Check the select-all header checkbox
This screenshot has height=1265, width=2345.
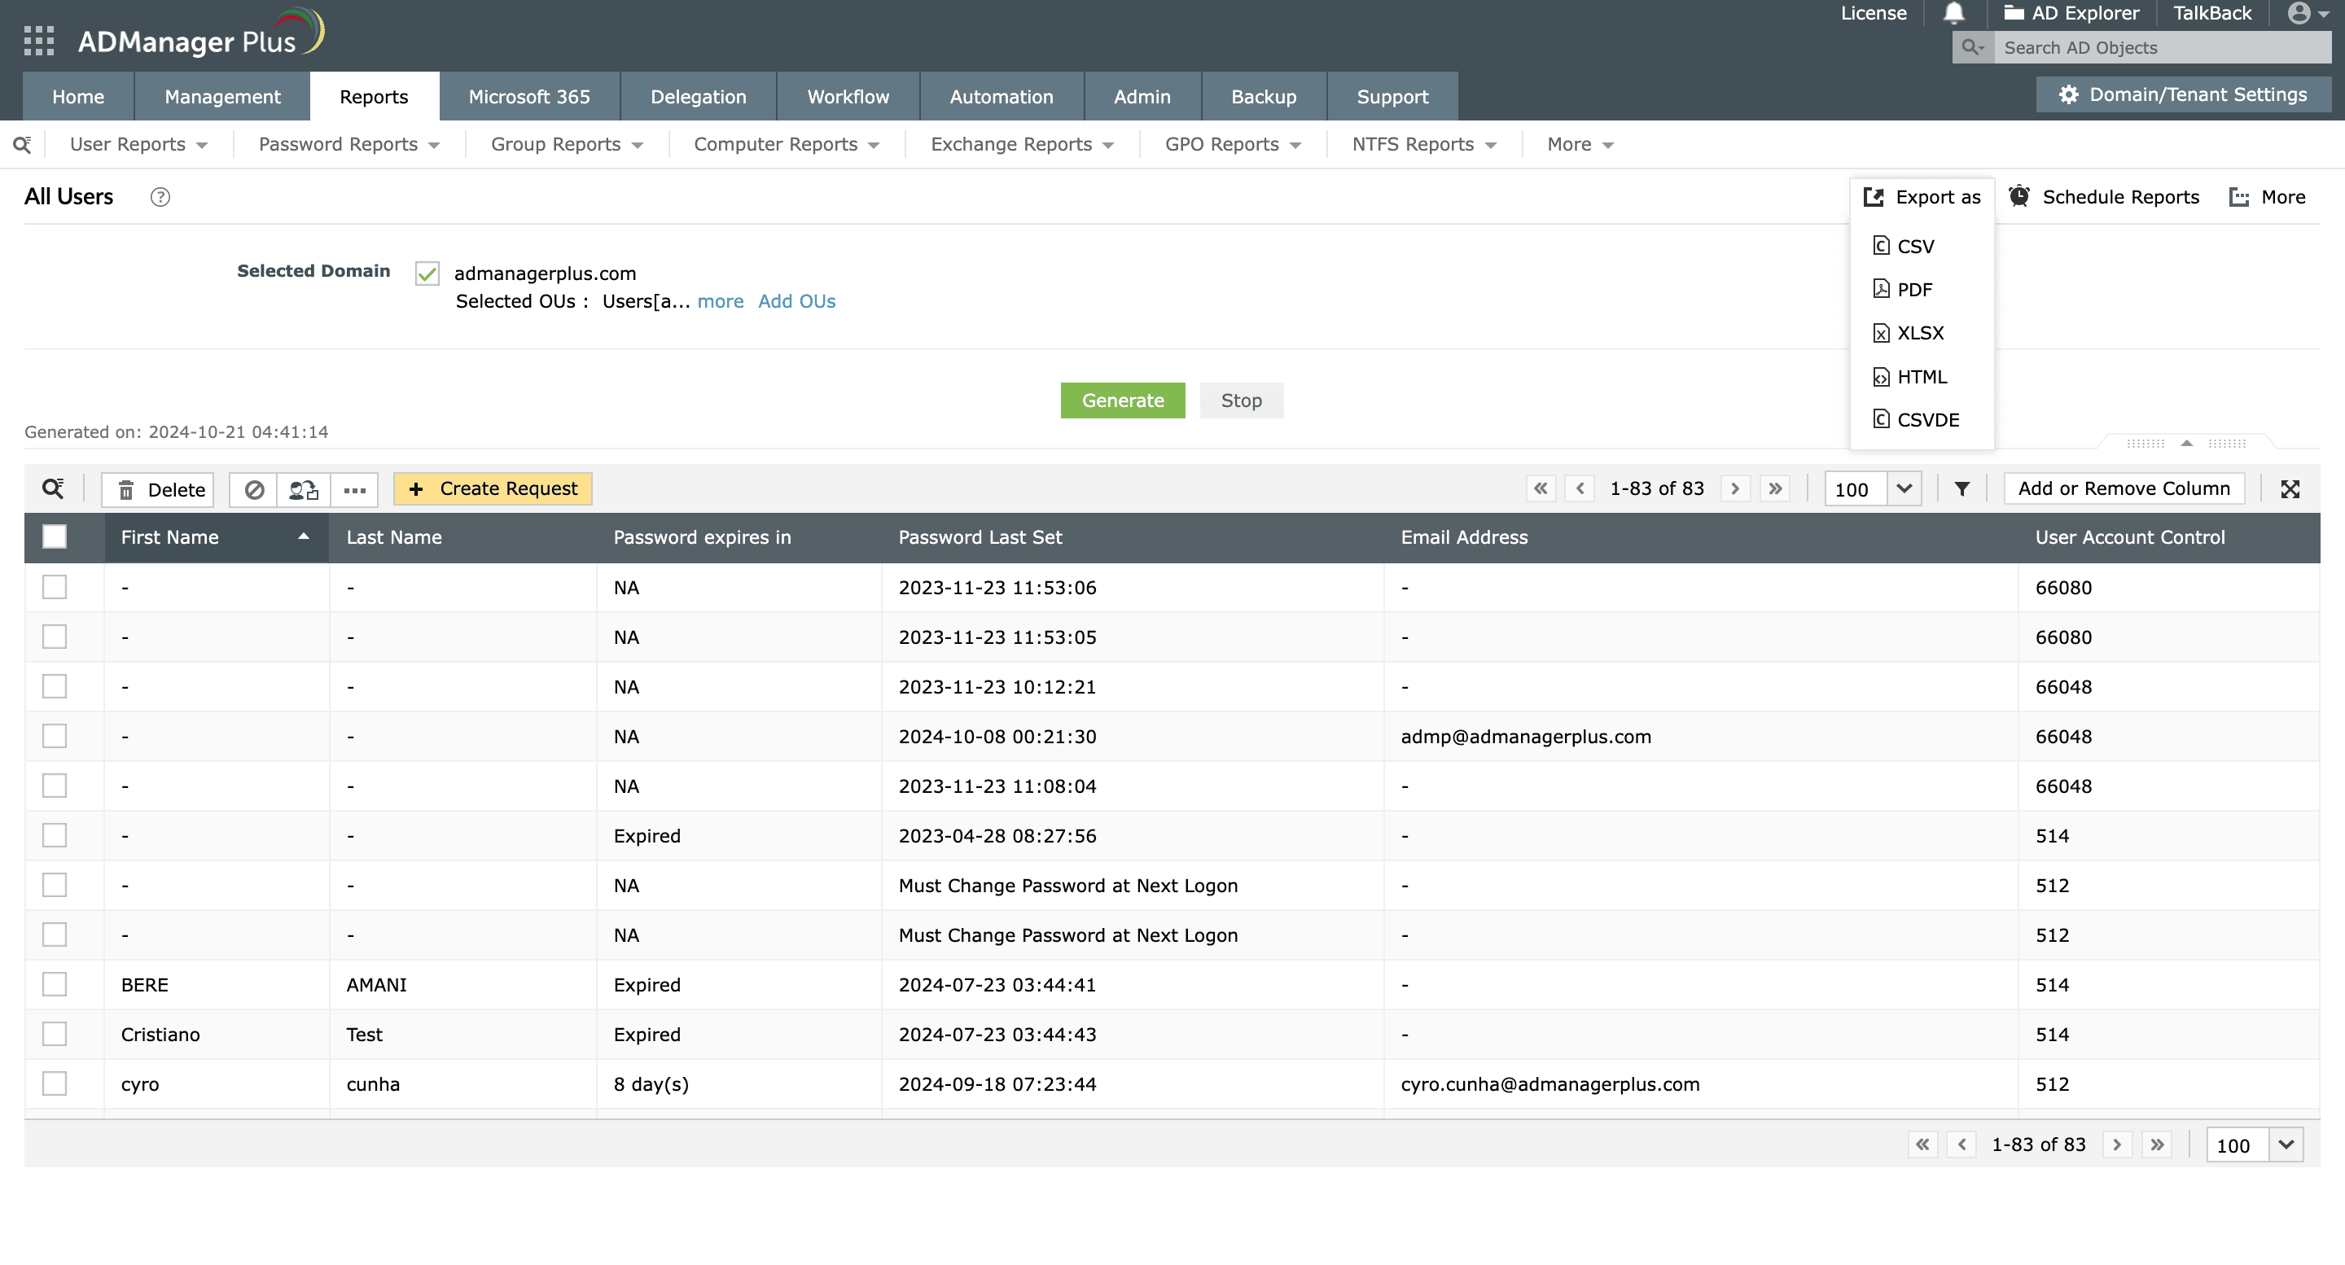pos(55,537)
